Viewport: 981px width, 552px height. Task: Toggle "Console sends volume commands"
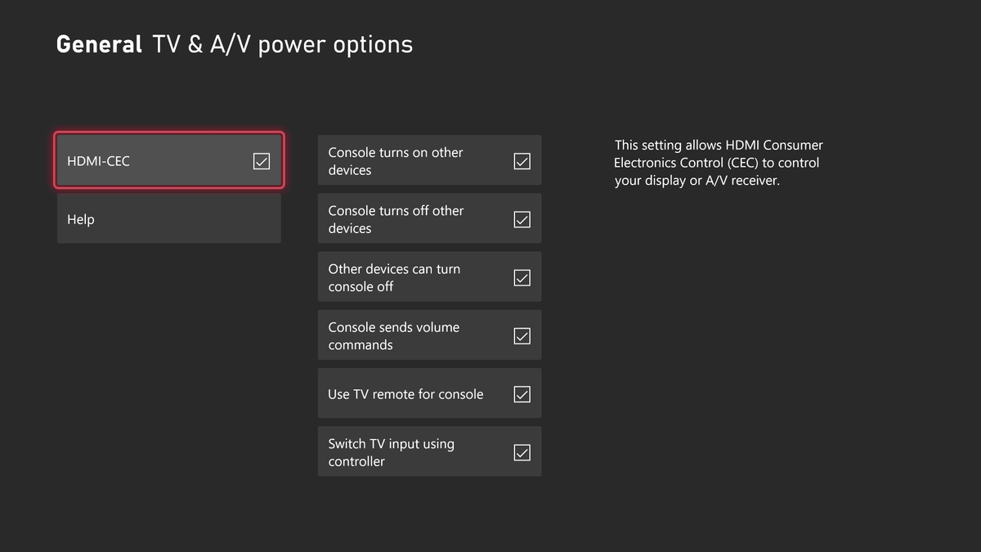coord(522,335)
